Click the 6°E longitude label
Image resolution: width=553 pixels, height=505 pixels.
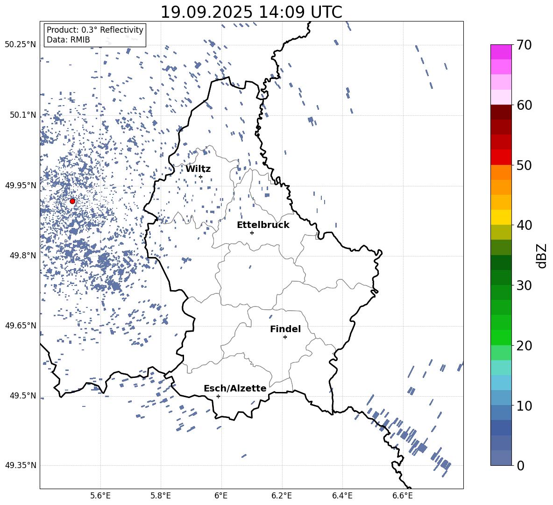221,496
